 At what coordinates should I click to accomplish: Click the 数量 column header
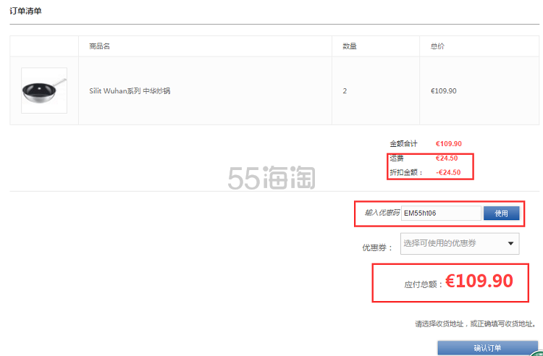350,46
